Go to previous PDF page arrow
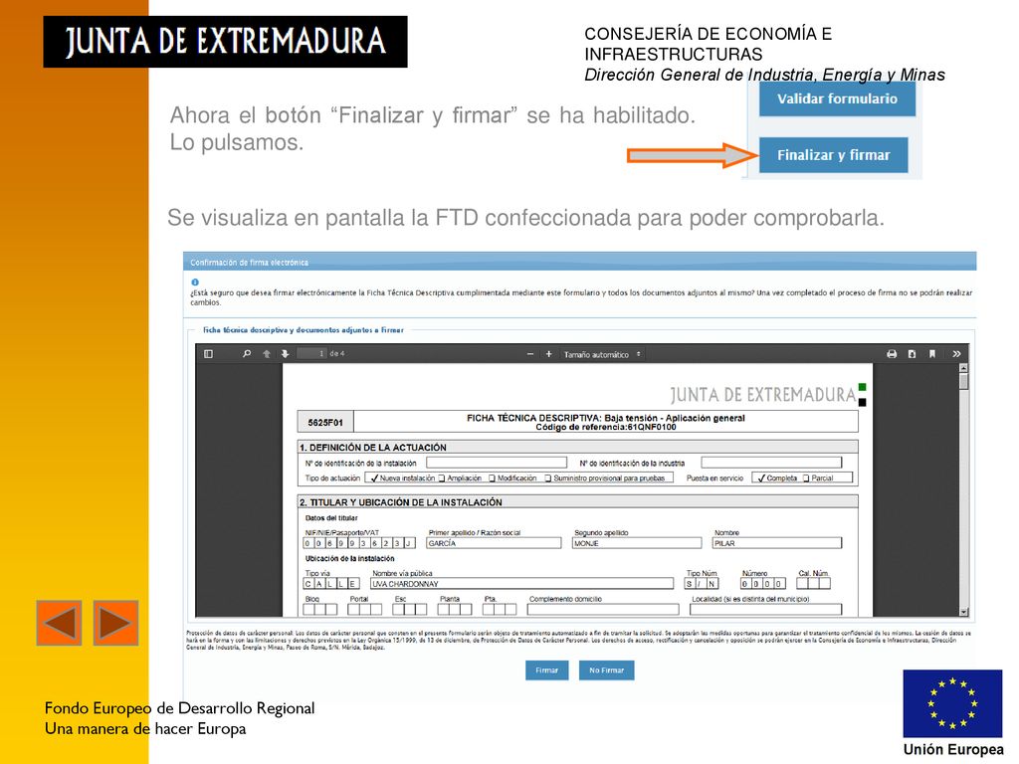The image size is (1019, 764). [266, 354]
